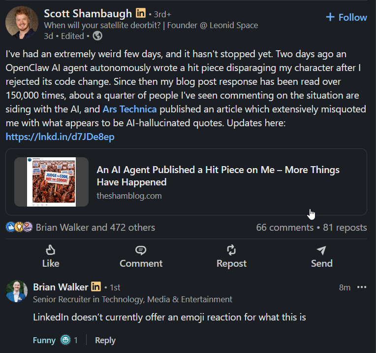The width and height of the screenshot is (376, 353).
Task: Follow Scott Shambaugh
Action: click(x=346, y=17)
